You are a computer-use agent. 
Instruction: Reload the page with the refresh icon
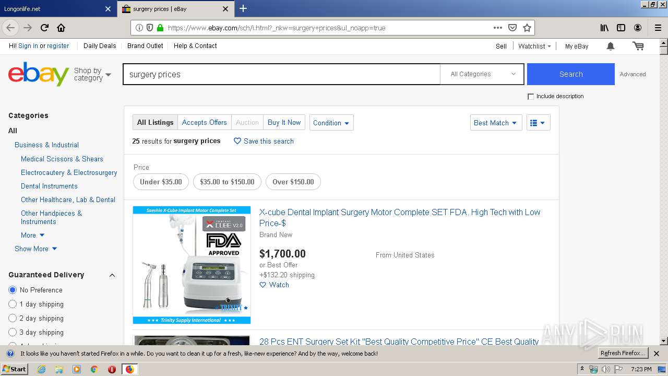tap(44, 28)
